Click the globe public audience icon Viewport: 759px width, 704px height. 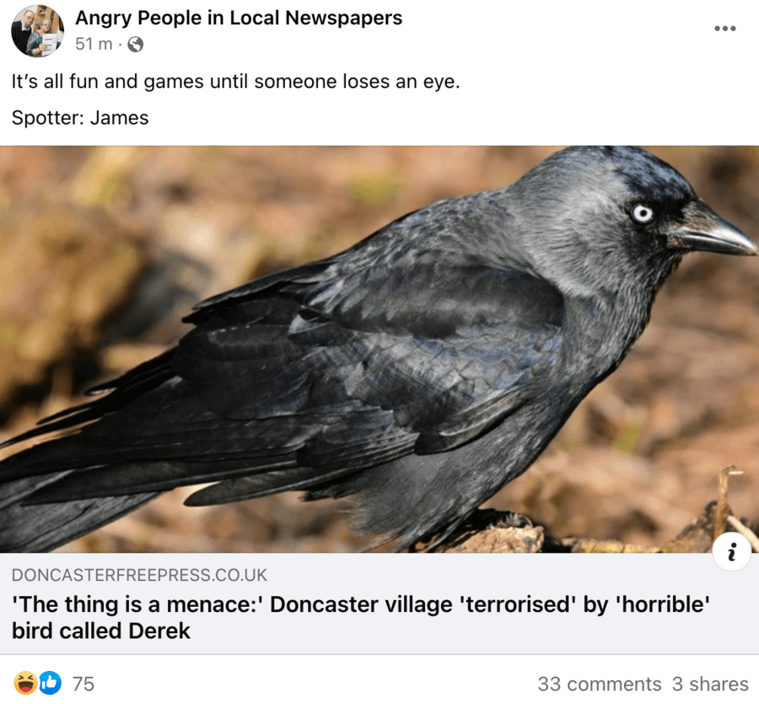(x=135, y=45)
